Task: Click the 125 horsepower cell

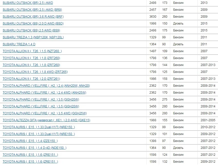Action: tap(165, 72)
